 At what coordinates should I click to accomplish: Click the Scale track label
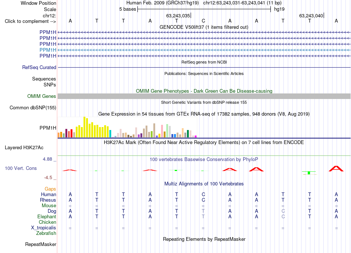click(50, 9)
